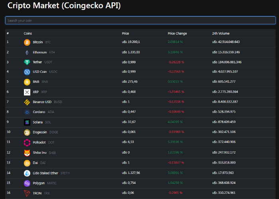This screenshot has height=199, width=279.
Task: Select the Binance USD name
Action: 42,102
